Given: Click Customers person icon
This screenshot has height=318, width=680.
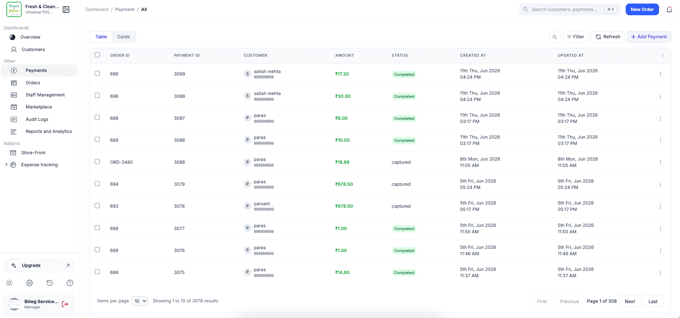Looking at the screenshot, I should (x=14, y=50).
